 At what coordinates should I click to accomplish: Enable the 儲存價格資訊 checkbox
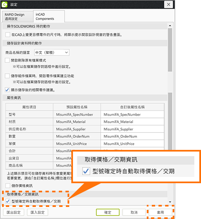click(x=8, y=186)
